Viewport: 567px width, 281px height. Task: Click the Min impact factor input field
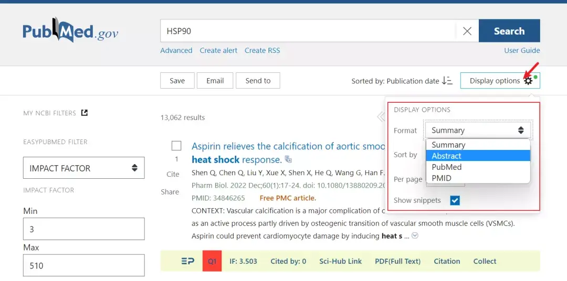tap(83, 229)
